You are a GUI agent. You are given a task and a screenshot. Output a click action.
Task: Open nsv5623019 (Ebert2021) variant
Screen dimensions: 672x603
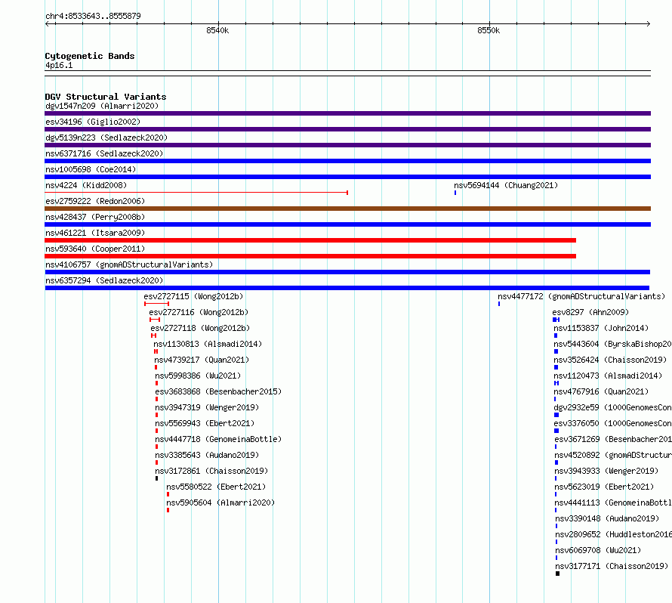tap(604, 487)
